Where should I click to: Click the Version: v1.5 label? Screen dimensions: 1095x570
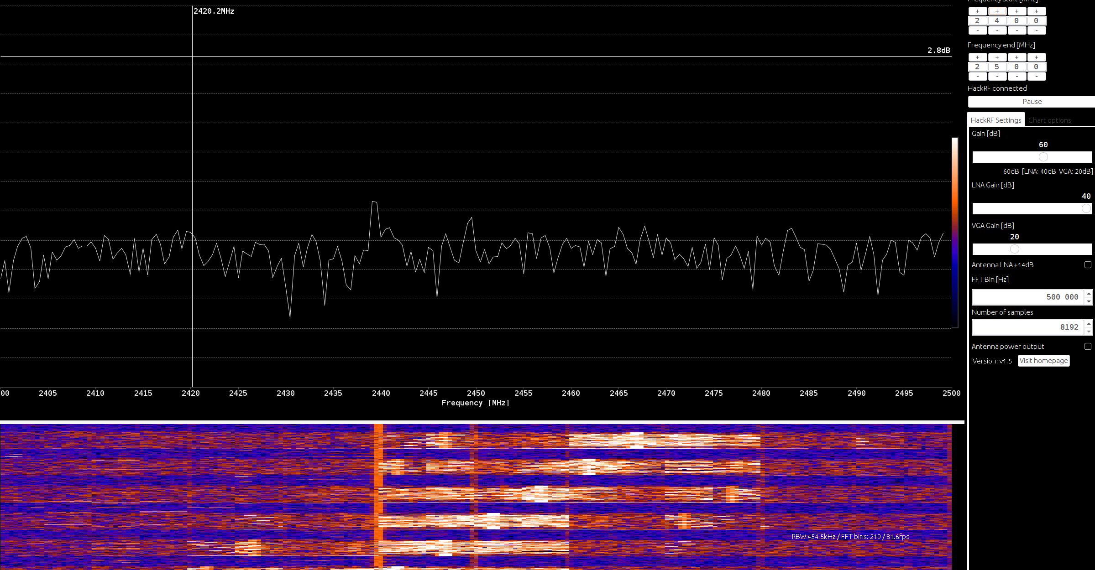992,361
